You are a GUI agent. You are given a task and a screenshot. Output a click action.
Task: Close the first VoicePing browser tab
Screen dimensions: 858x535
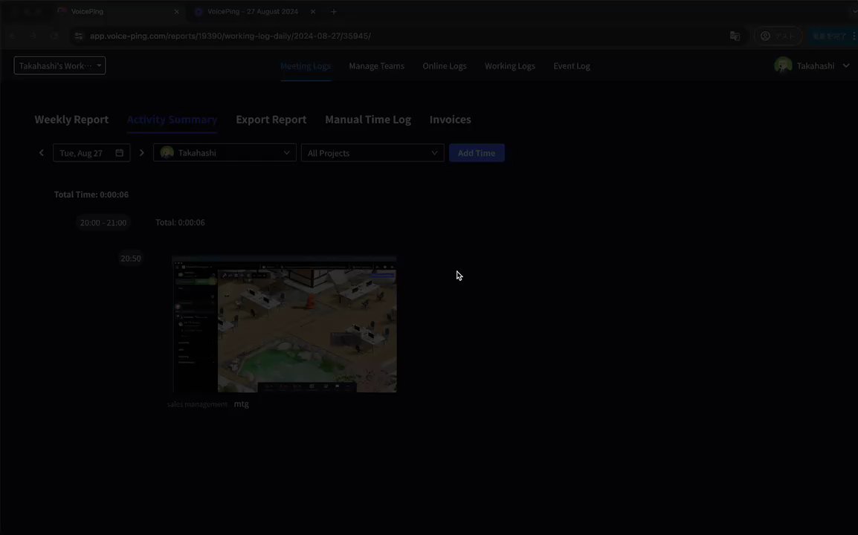click(x=176, y=11)
